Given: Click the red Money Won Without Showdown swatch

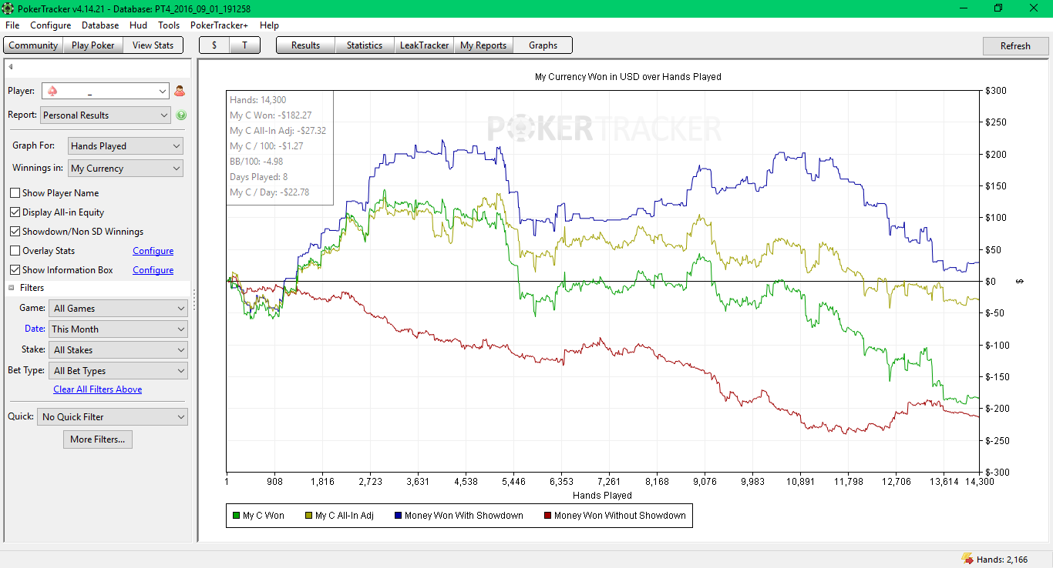Looking at the screenshot, I should tap(547, 516).
